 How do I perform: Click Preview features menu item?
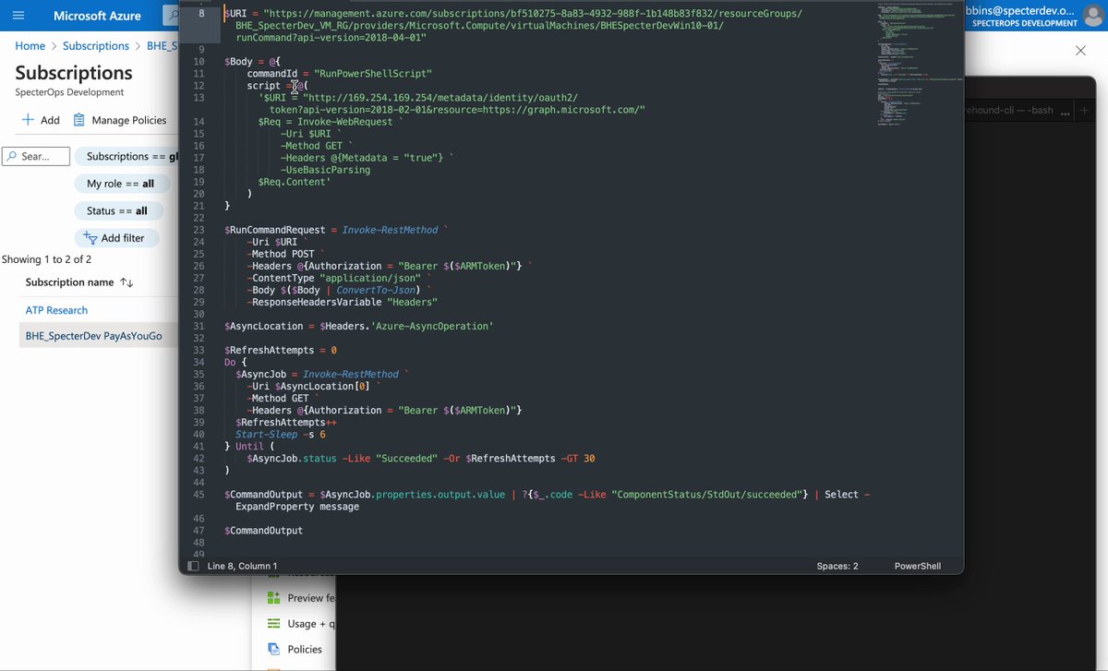click(x=311, y=598)
